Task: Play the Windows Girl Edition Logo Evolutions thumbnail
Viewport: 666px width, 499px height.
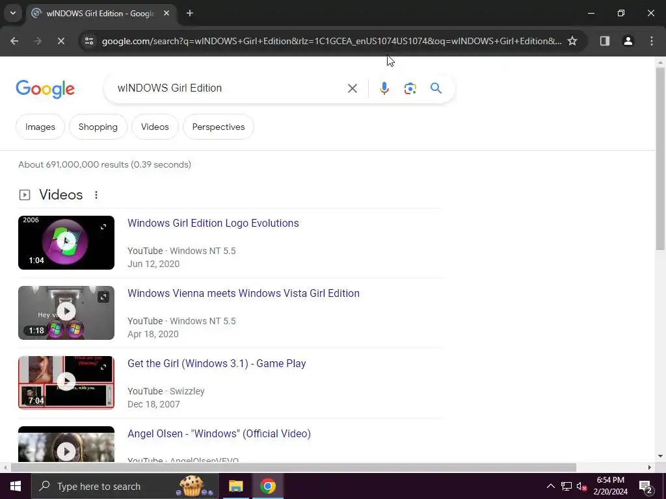Action: pyautogui.click(x=66, y=242)
